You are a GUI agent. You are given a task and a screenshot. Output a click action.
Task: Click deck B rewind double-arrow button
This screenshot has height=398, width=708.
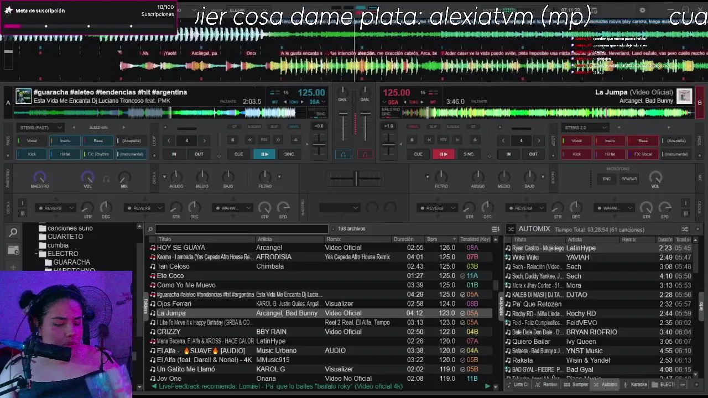[x=429, y=140]
